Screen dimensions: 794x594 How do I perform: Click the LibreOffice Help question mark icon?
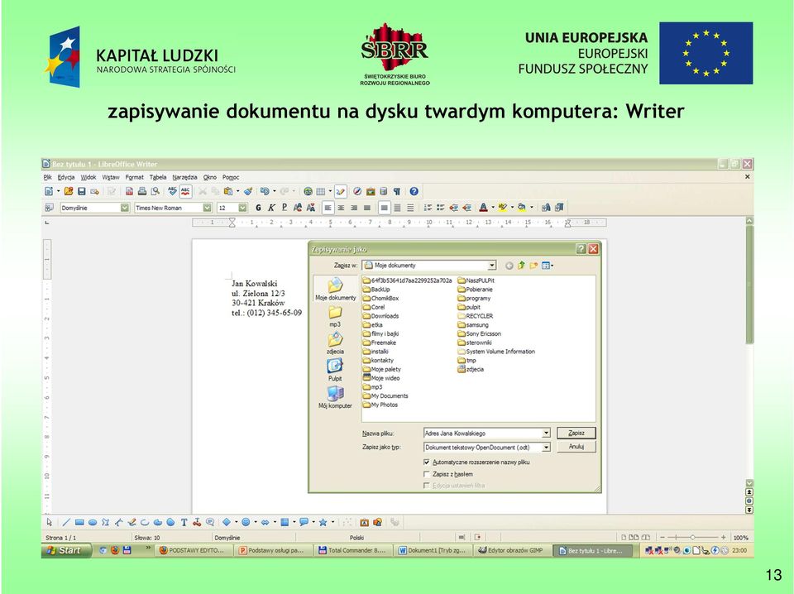coord(414,191)
